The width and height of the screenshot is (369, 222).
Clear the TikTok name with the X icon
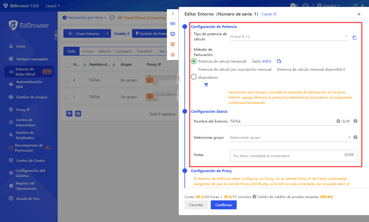pos(338,121)
